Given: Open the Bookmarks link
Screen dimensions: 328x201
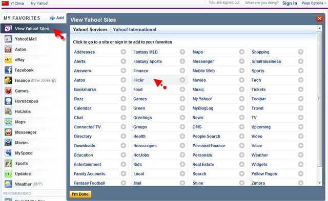Looking at the screenshot, I should pos(85,90).
